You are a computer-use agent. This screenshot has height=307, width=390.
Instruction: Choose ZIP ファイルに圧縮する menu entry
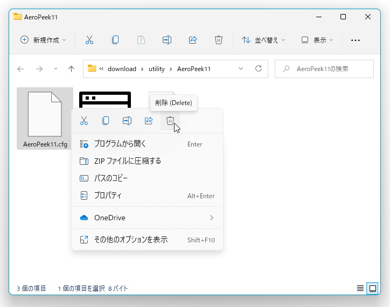point(147,161)
